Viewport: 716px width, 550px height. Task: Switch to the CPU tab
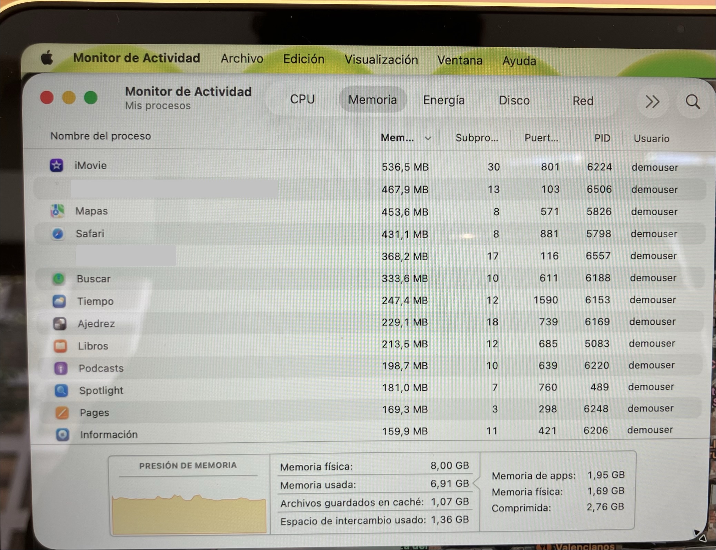302,99
